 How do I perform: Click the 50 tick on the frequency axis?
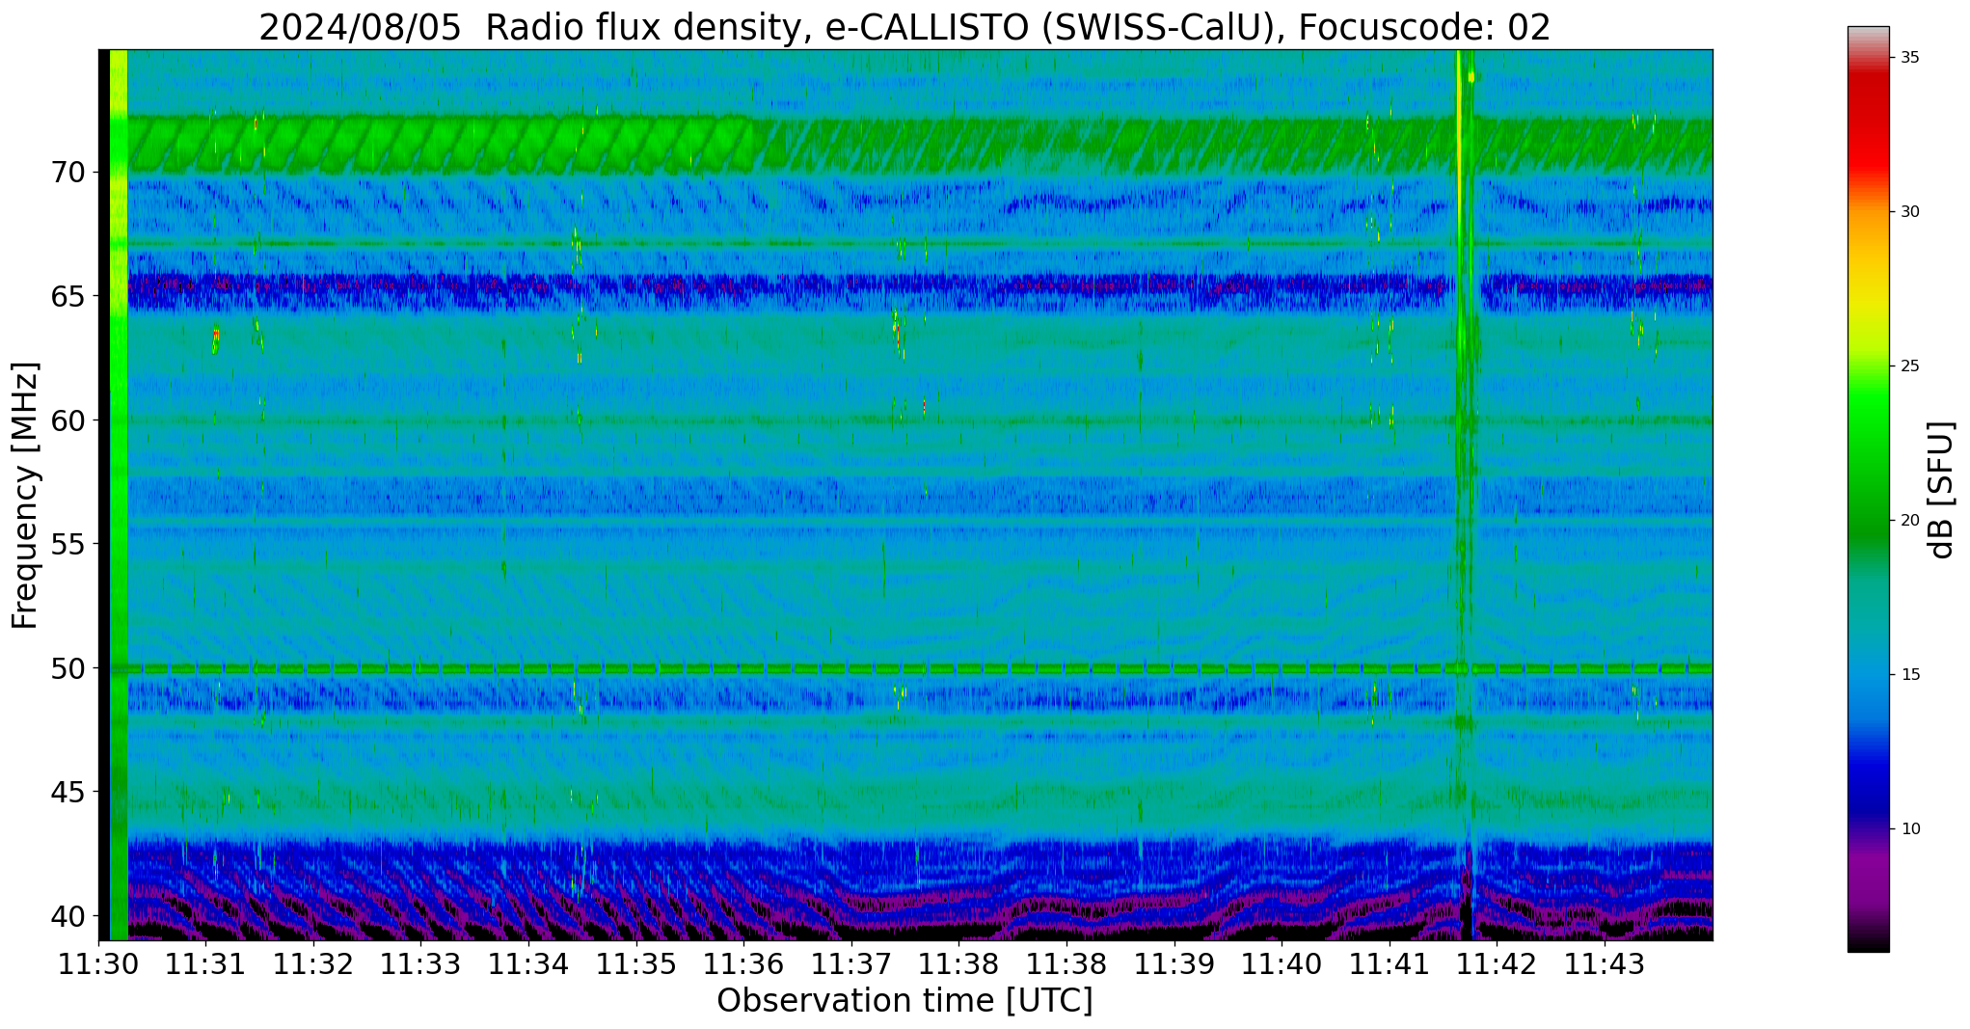point(67,668)
